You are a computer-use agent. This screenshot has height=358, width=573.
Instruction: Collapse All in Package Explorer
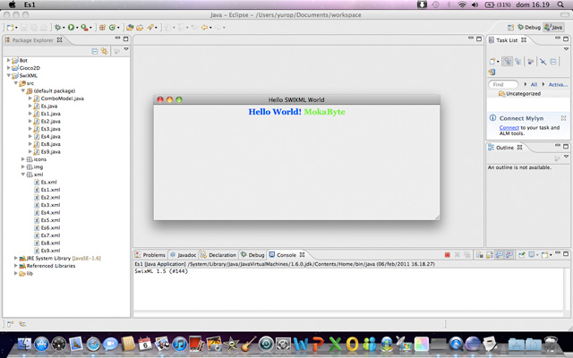pos(95,52)
